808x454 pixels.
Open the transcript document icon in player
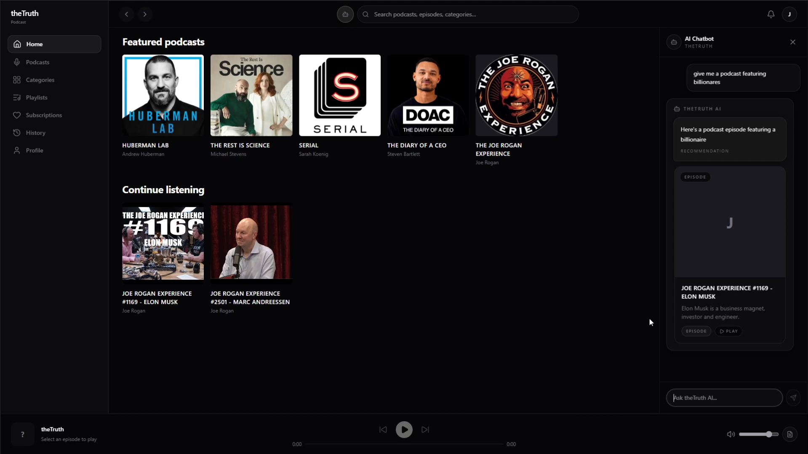(790, 434)
